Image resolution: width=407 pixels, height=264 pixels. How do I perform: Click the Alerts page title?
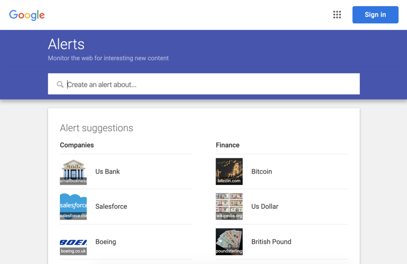coord(66,44)
